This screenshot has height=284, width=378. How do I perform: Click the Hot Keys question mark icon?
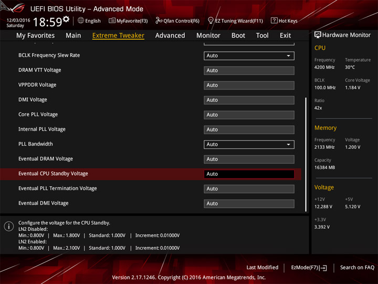[x=274, y=21]
